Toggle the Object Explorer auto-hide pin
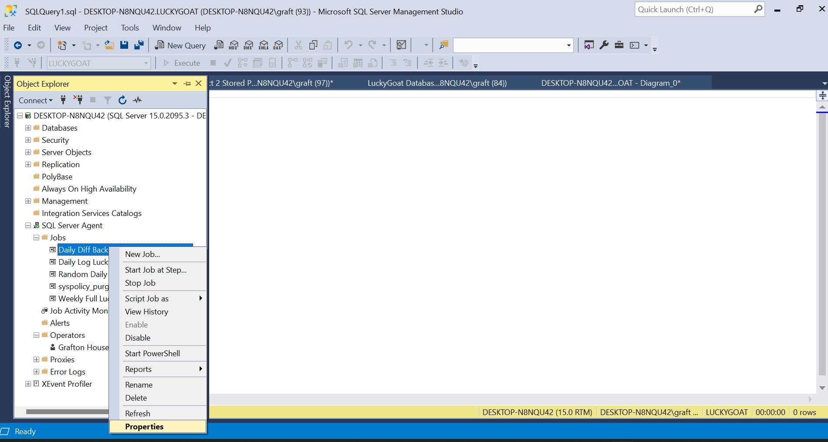Screen dimensions: 828x442 tap(187, 84)
